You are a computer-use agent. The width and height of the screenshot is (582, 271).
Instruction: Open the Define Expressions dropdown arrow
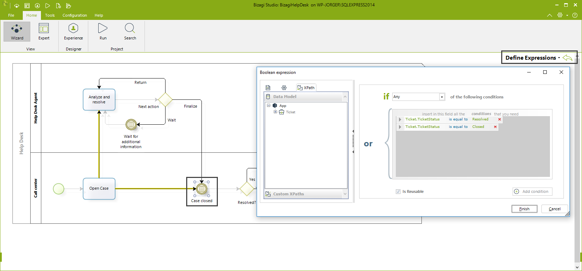pyautogui.click(x=559, y=58)
